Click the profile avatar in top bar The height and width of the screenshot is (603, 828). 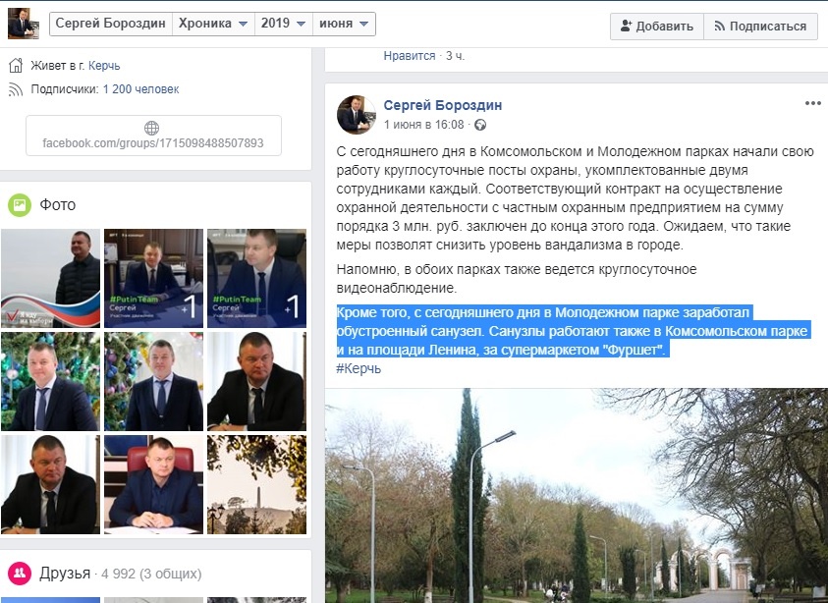tap(24, 25)
